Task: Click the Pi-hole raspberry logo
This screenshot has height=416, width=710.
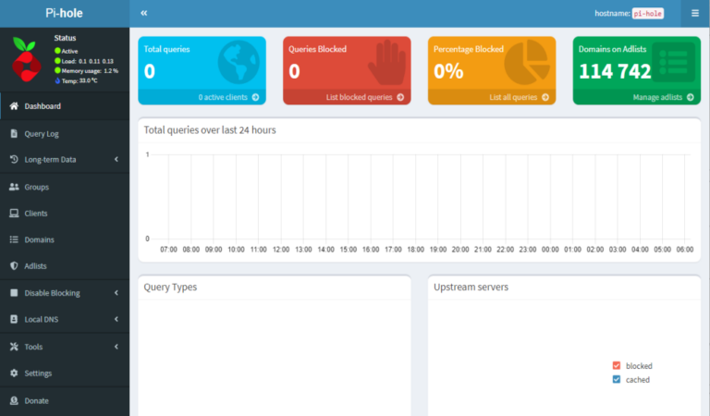Action: (26, 60)
